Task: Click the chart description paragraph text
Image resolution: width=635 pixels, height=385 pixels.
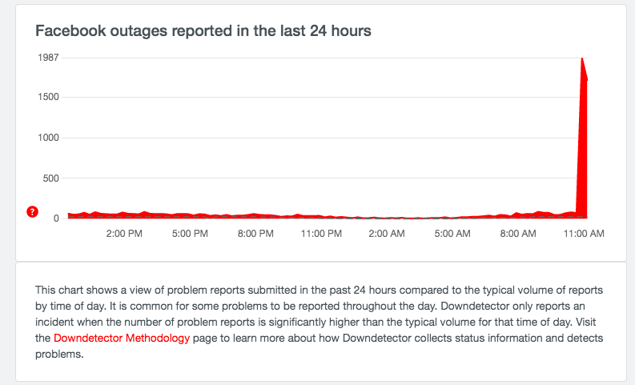Action: pos(320,322)
